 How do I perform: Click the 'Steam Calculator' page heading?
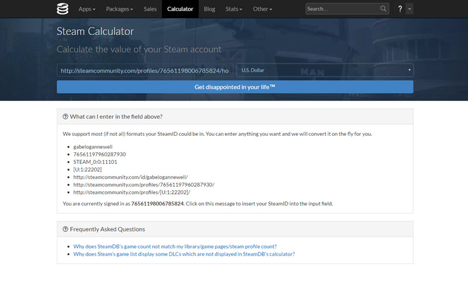95,32
